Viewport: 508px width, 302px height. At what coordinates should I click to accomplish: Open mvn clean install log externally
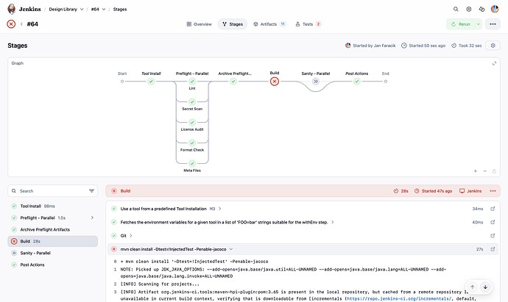point(493,249)
